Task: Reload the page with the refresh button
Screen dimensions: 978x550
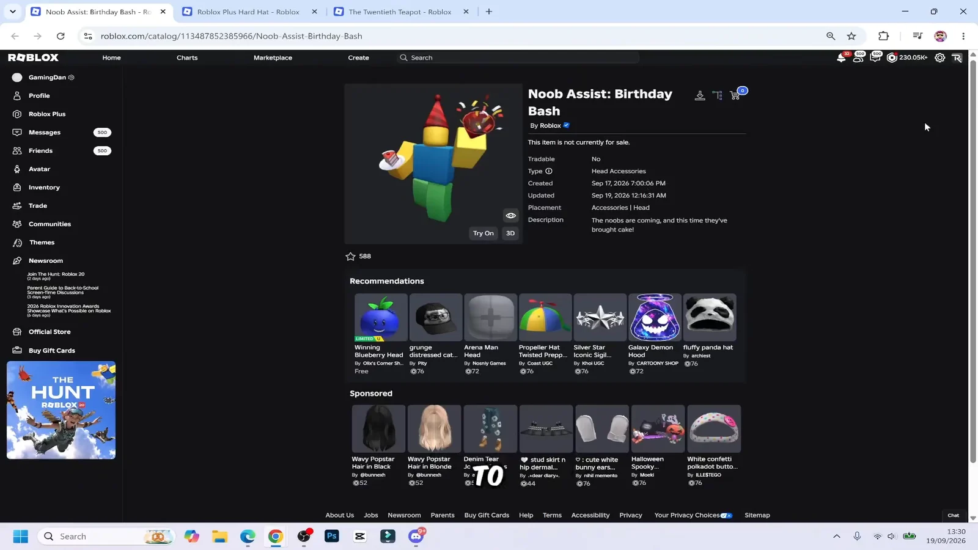Action: [x=61, y=36]
